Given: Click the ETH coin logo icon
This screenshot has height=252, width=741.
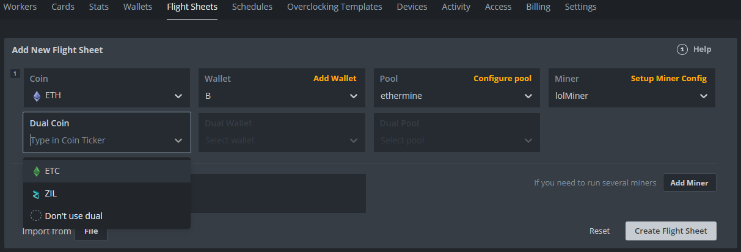Looking at the screenshot, I should point(36,96).
